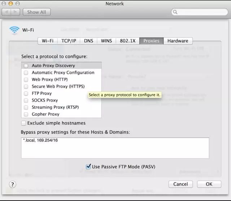The height and width of the screenshot is (201, 231).
Task: Select the SOCKS Proxy label
Action: (45, 100)
